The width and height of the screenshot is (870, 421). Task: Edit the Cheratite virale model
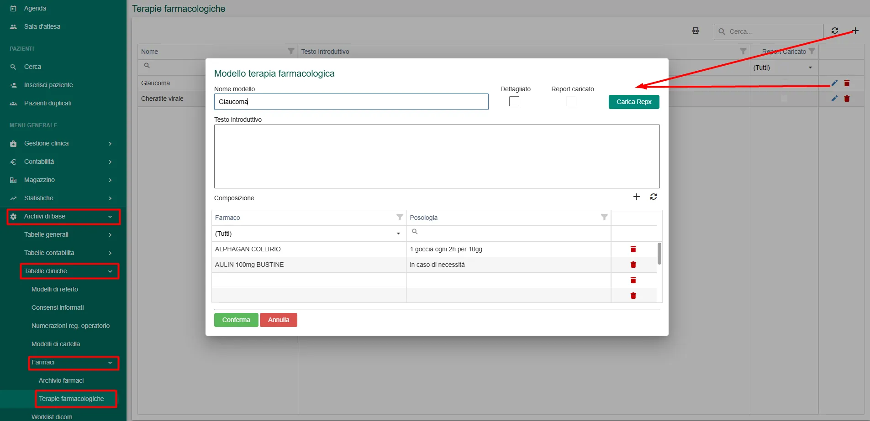[x=834, y=99]
